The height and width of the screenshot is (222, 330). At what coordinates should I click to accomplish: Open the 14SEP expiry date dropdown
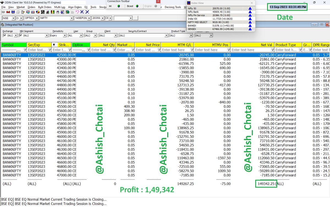click(x=89, y=18)
